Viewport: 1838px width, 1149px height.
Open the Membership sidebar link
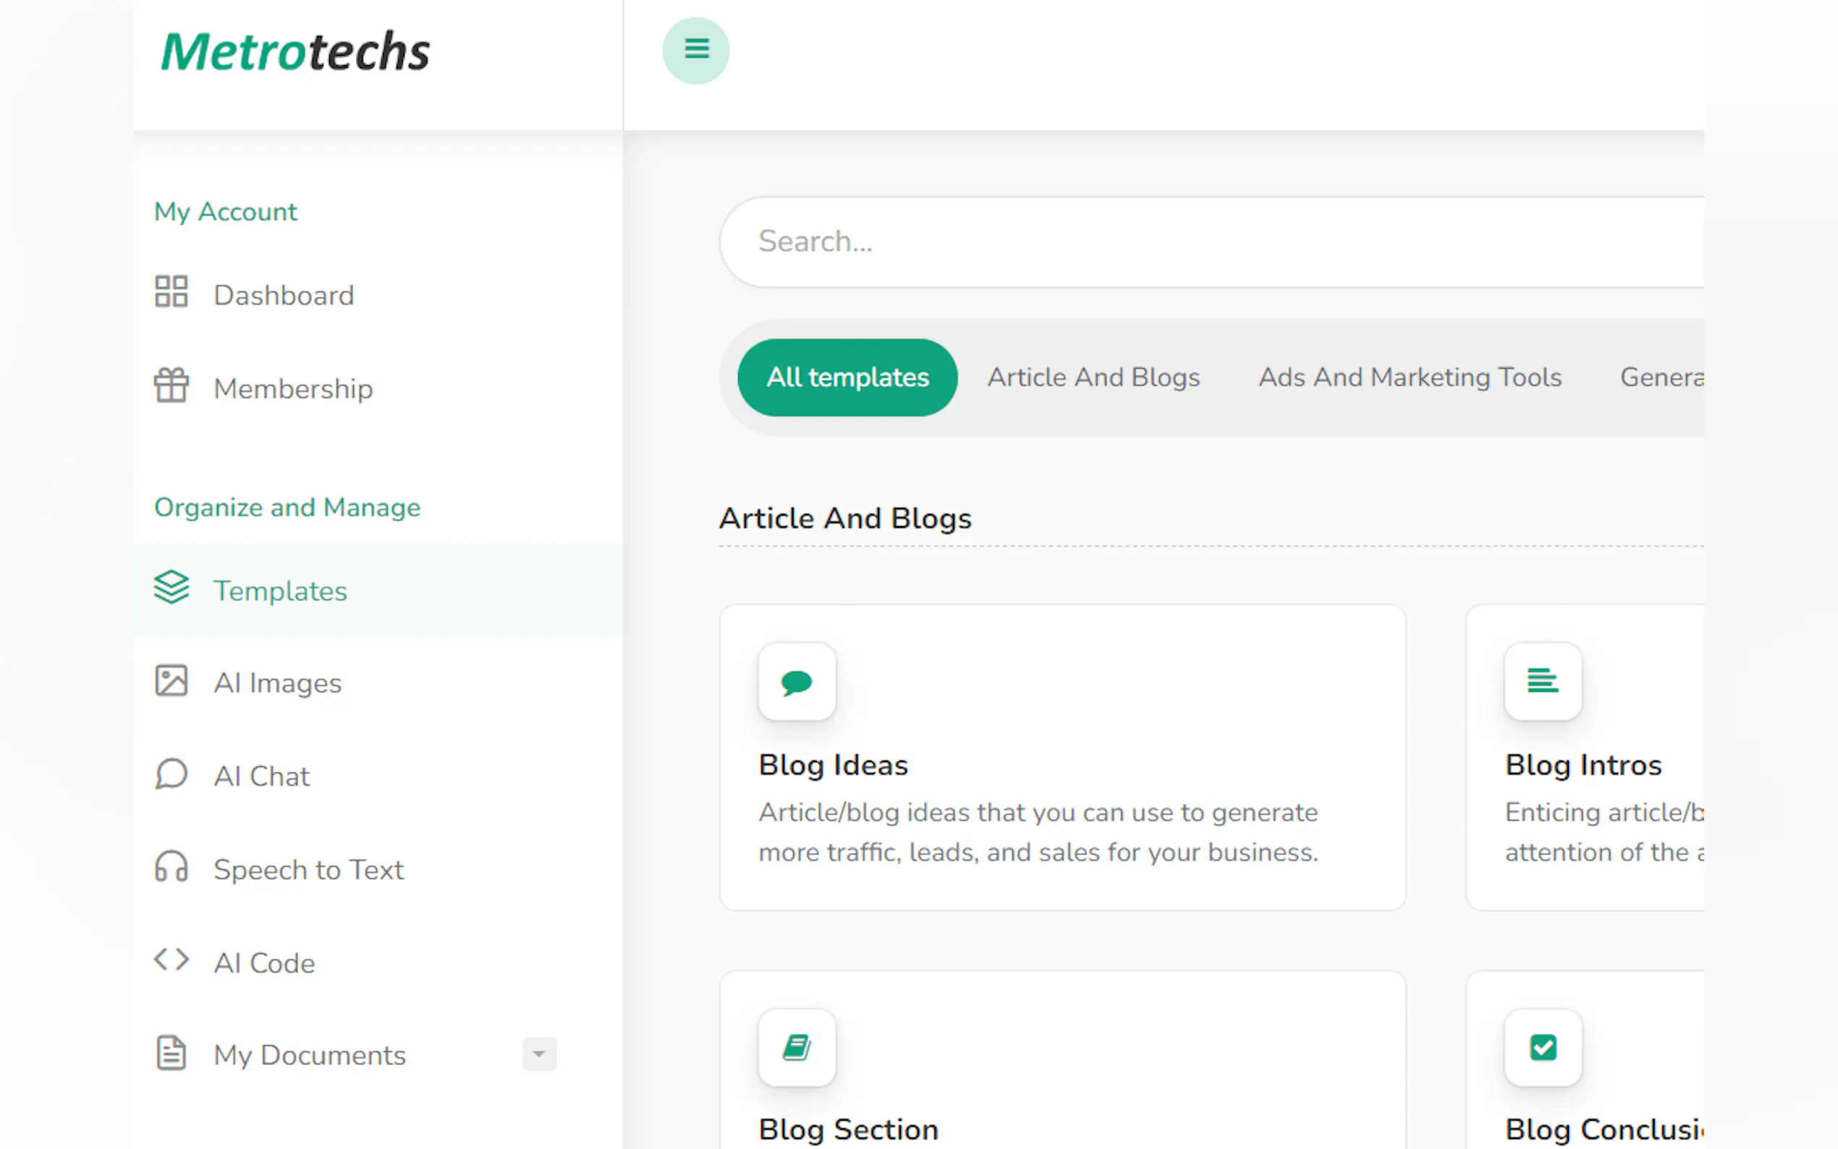click(x=293, y=389)
